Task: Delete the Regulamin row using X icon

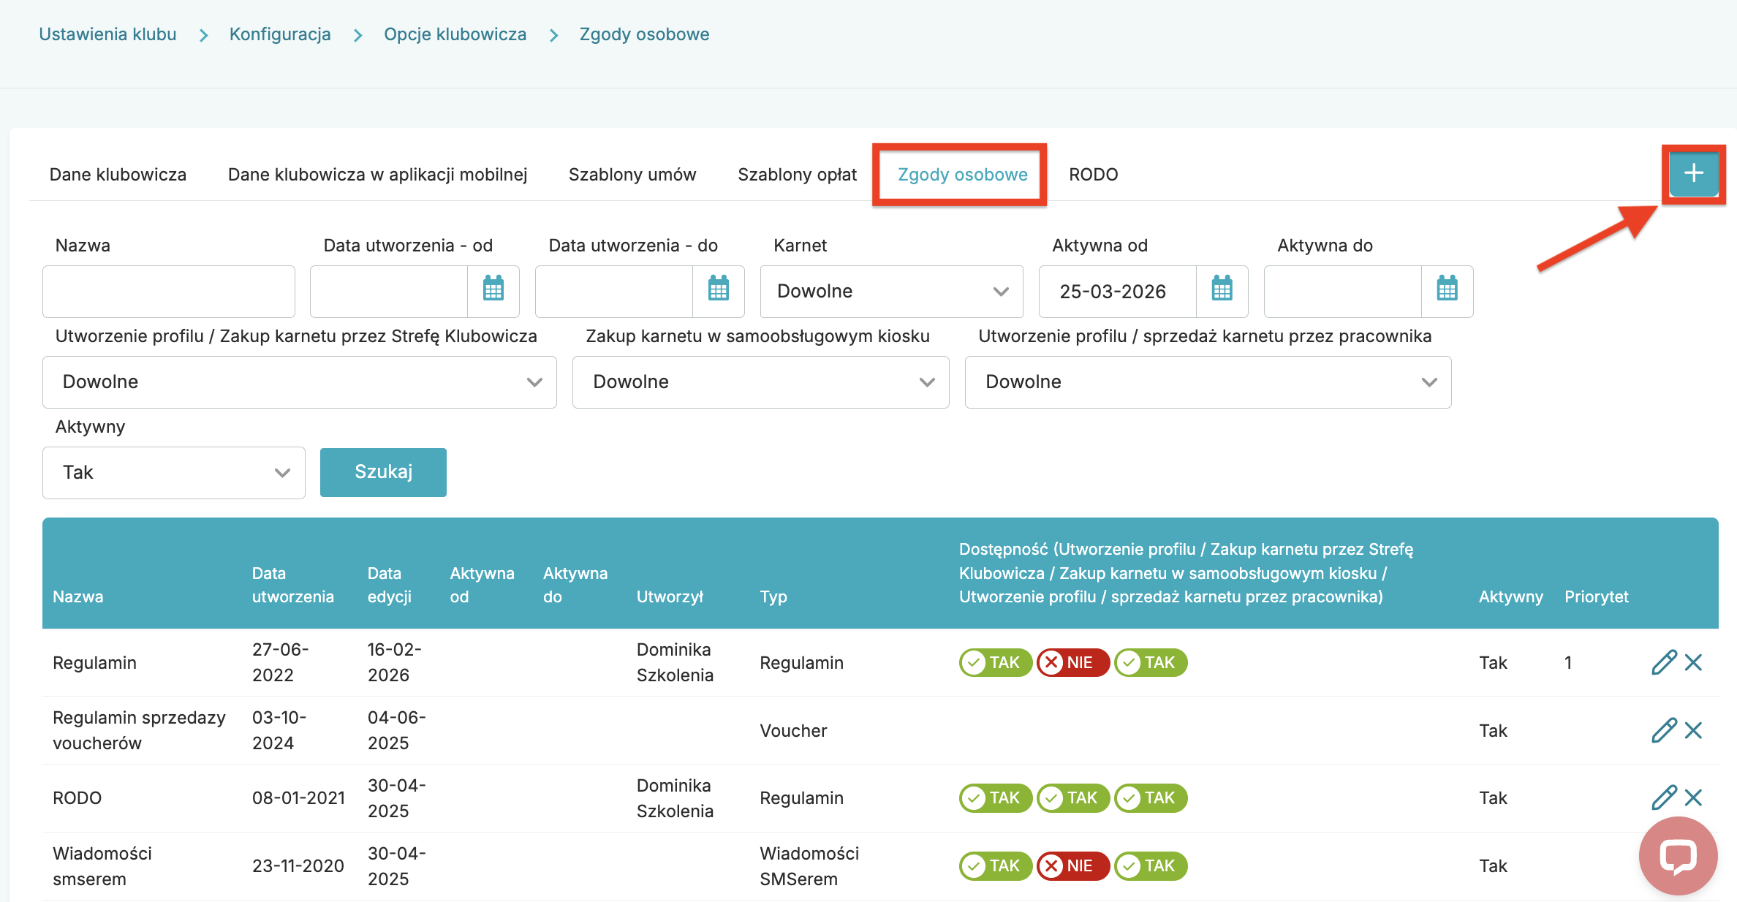Action: coord(1693,662)
